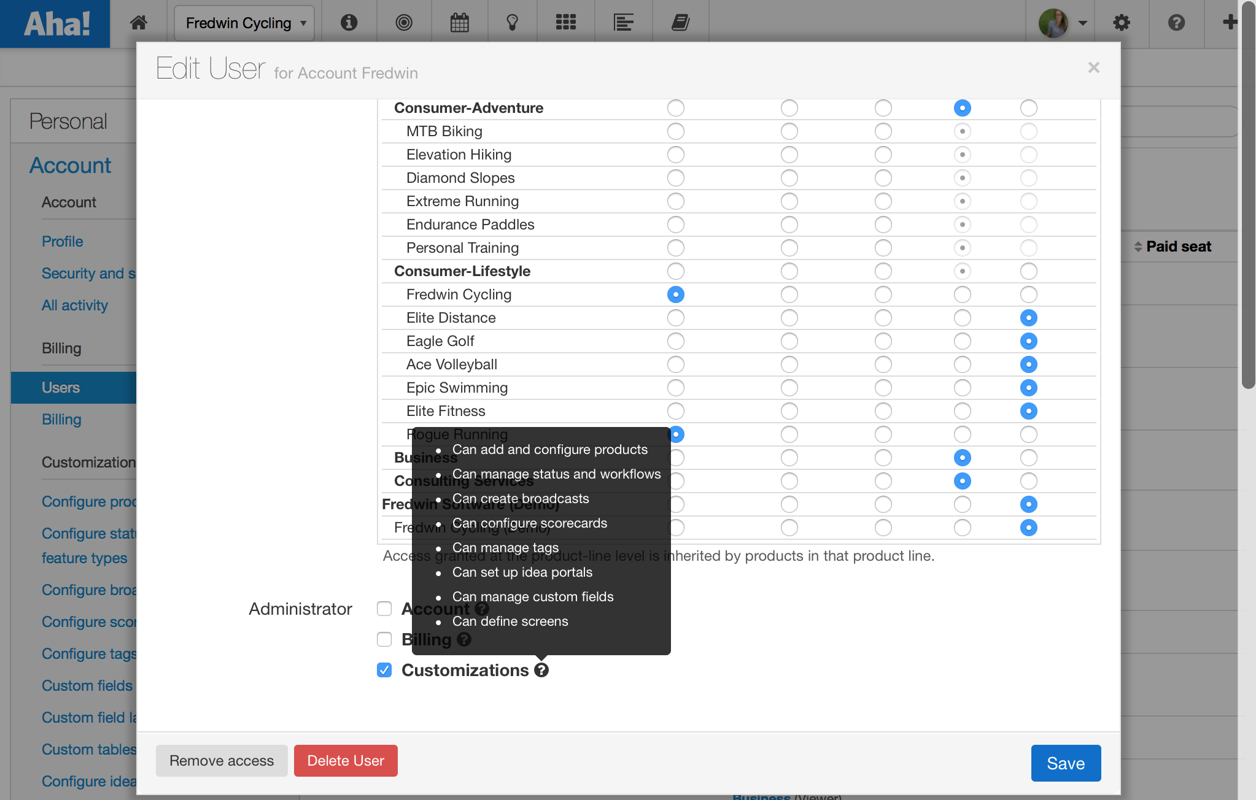Open Users in the account sidebar
Screen dimensions: 1256x800
[61, 388]
